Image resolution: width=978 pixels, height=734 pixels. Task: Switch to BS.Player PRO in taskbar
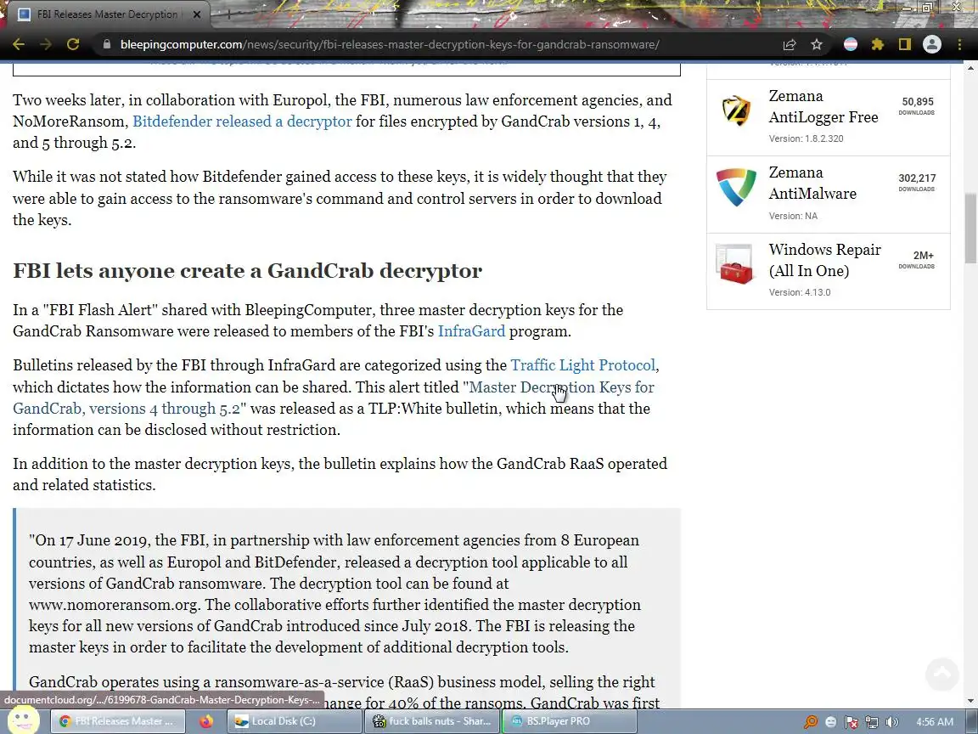click(568, 721)
